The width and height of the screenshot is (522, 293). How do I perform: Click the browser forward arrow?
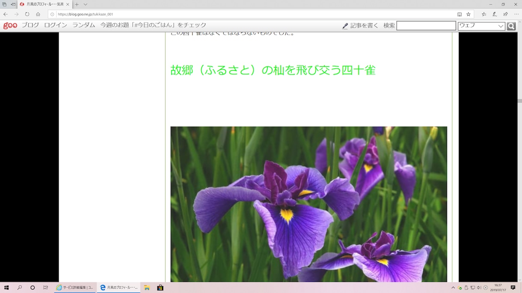pos(16,14)
